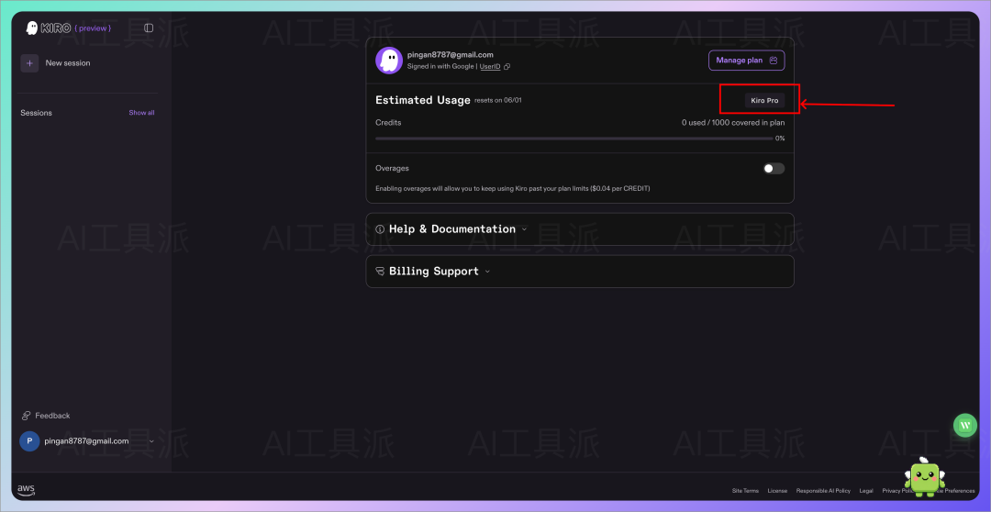Click the Estimated Usage heading
991x512 pixels.
pyautogui.click(x=423, y=100)
